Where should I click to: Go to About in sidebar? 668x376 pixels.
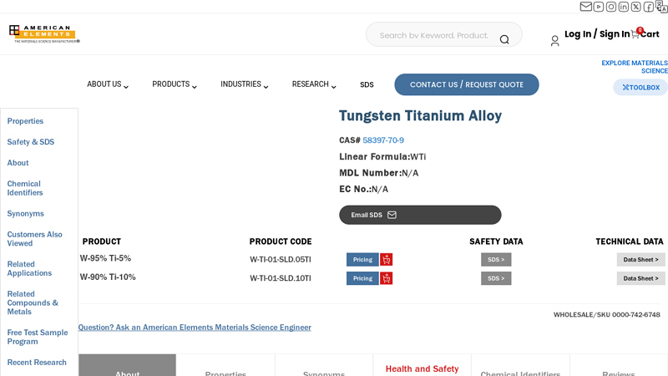(18, 163)
